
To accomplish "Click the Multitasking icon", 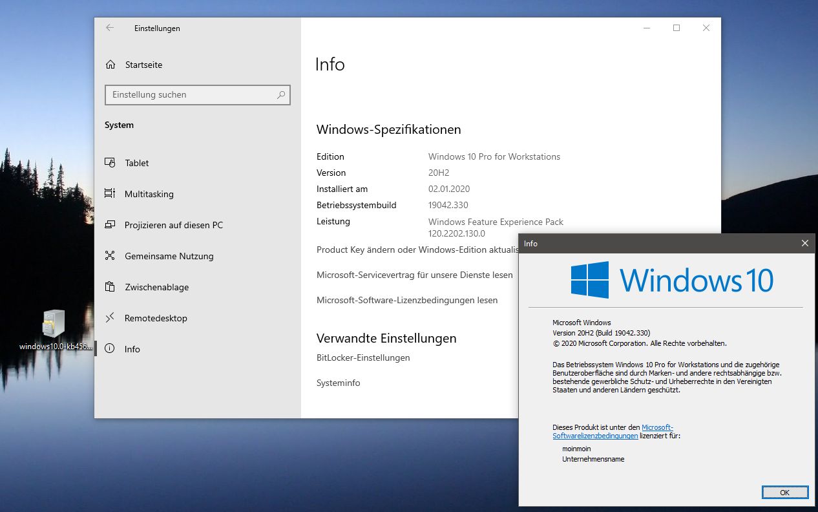I will [110, 194].
